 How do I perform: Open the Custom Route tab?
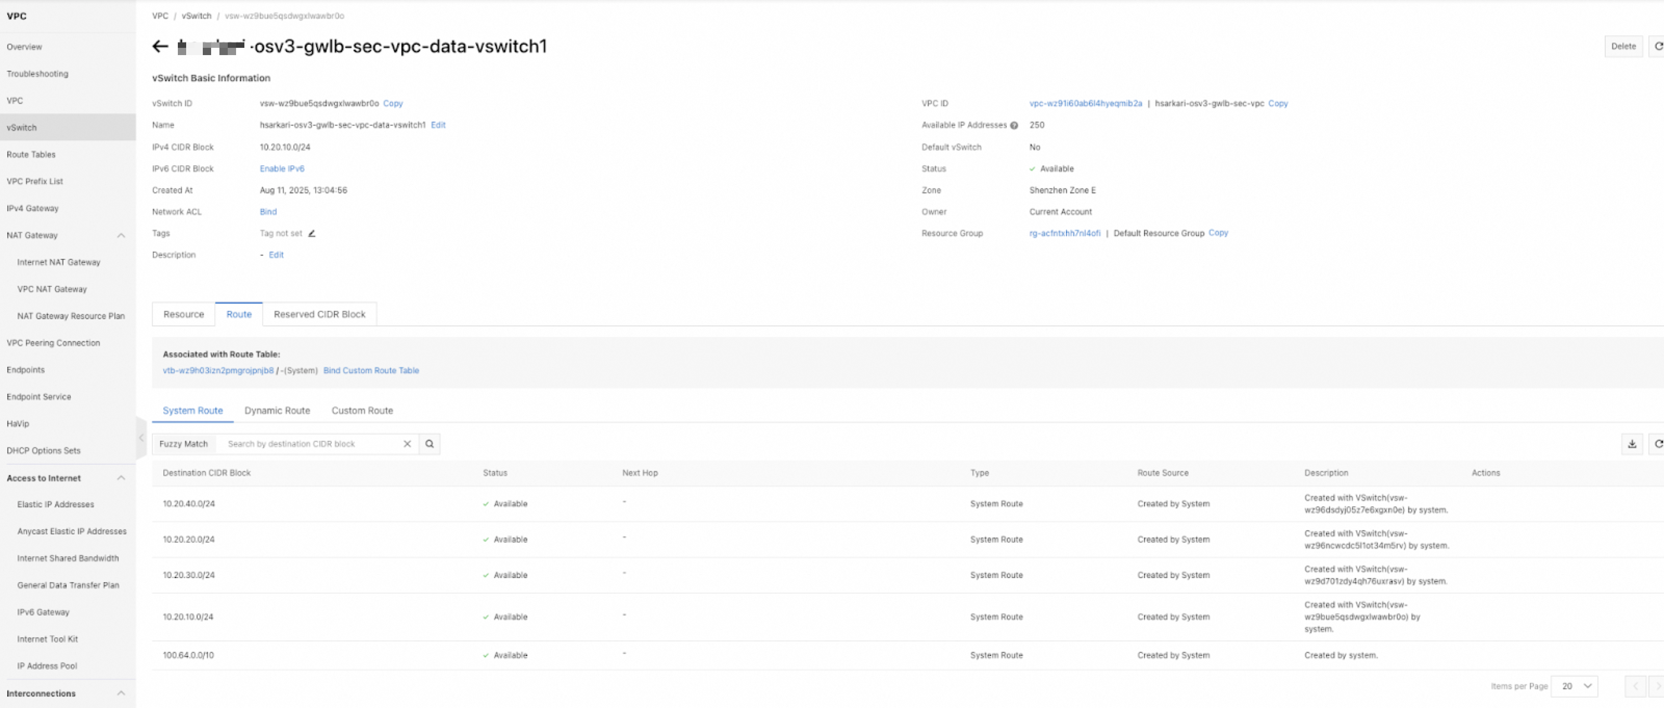(x=362, y=411)
